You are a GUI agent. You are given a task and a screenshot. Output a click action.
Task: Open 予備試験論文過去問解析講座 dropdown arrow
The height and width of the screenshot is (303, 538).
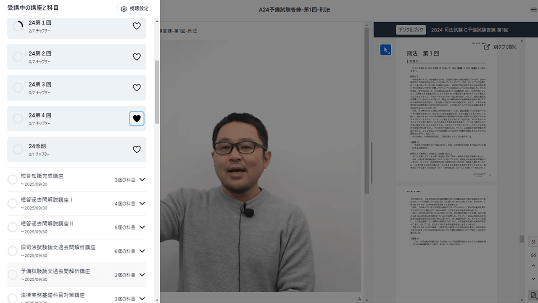point(142,275)
